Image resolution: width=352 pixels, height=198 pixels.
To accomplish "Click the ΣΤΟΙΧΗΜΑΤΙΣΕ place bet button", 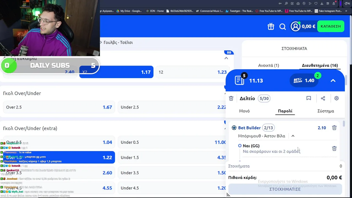I will click(x=285, y=189).
